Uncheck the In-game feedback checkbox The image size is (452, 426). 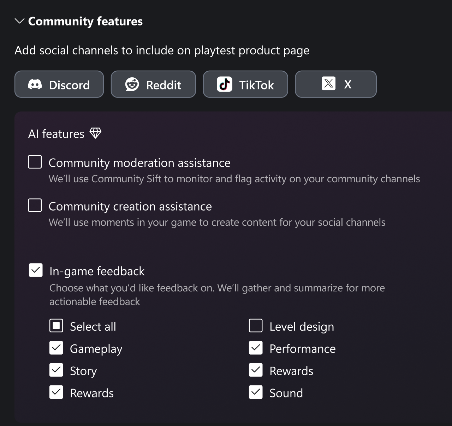tap(36, 270)
